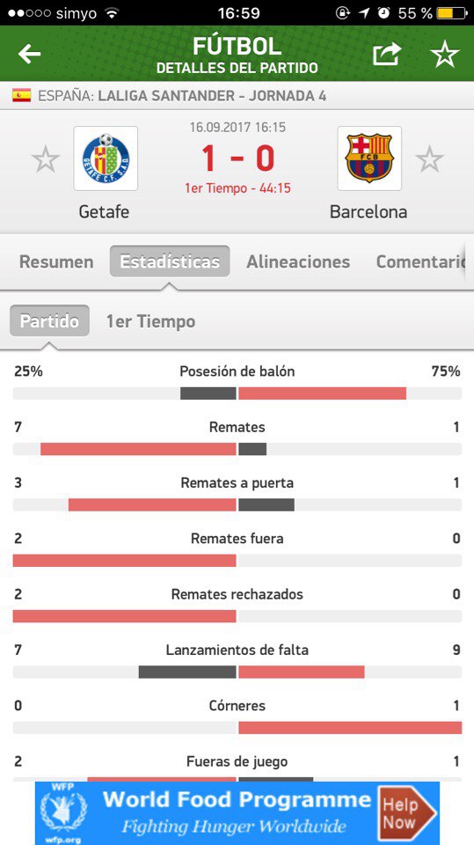474x845 pixels.
Task: Open the share icon in the header
Action: pyautogui.click(x=387, y=54)
